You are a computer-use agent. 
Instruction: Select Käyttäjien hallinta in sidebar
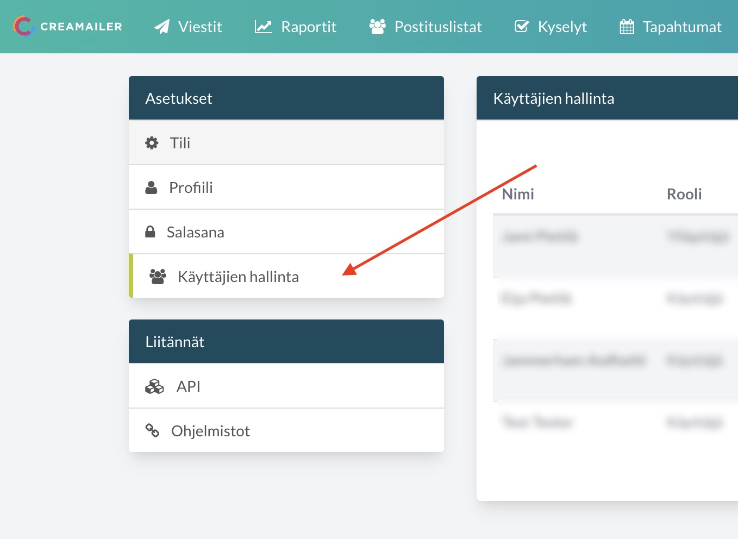pyautogui.click(x=286, y=277)
